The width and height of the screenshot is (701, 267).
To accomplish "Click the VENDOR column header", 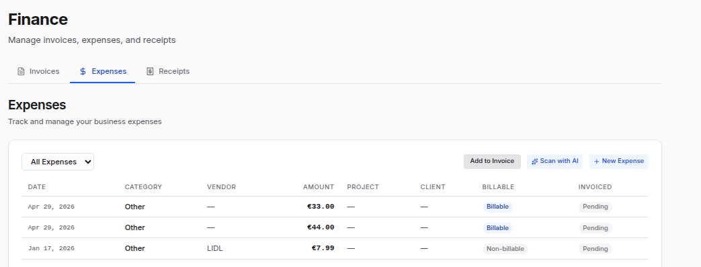I will pyautogui.click(x=221, y=187).
